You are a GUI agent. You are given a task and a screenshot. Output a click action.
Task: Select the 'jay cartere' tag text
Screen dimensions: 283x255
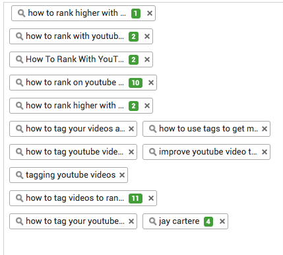click(x=179, y=221)
